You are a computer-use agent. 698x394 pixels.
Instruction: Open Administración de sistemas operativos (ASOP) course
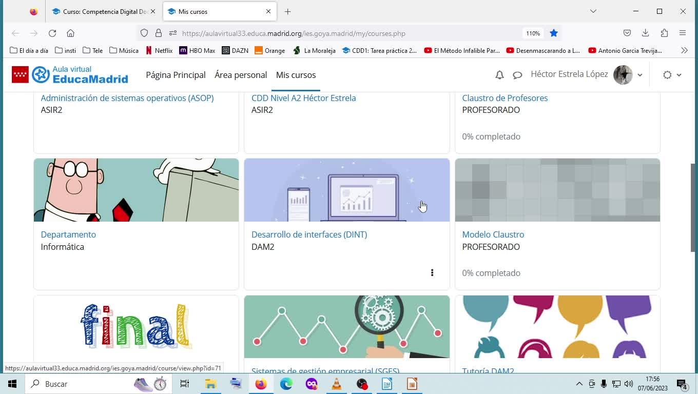tap(127, 98)
